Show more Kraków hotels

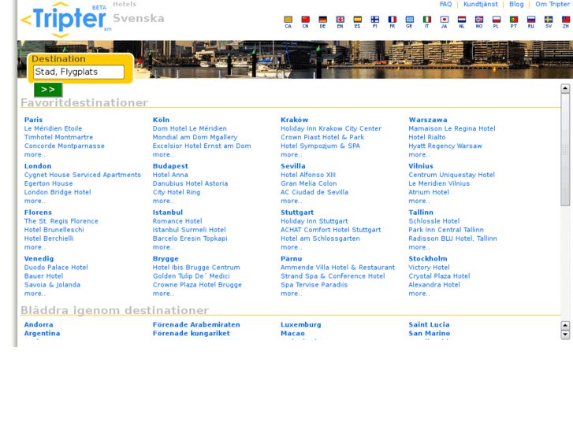[x=292, y=155]
